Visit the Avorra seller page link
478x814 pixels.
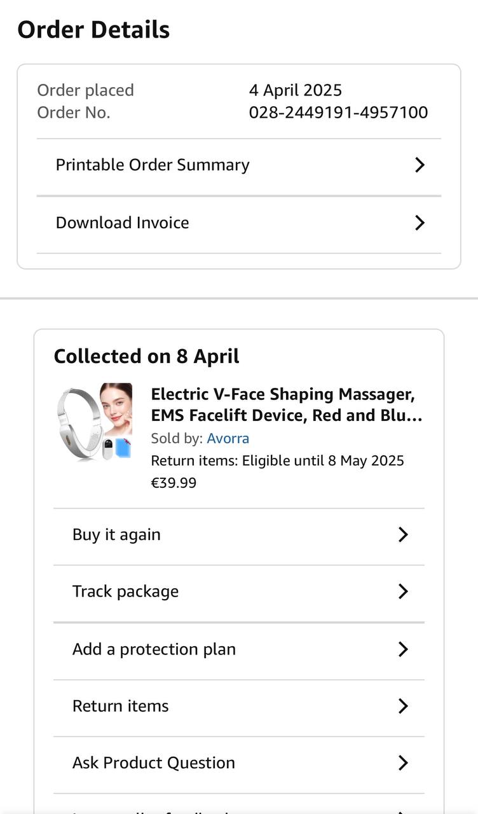click(x=228, y=438)
